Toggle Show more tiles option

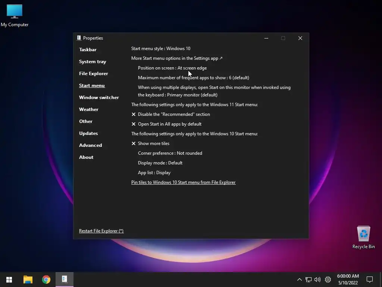150,143
